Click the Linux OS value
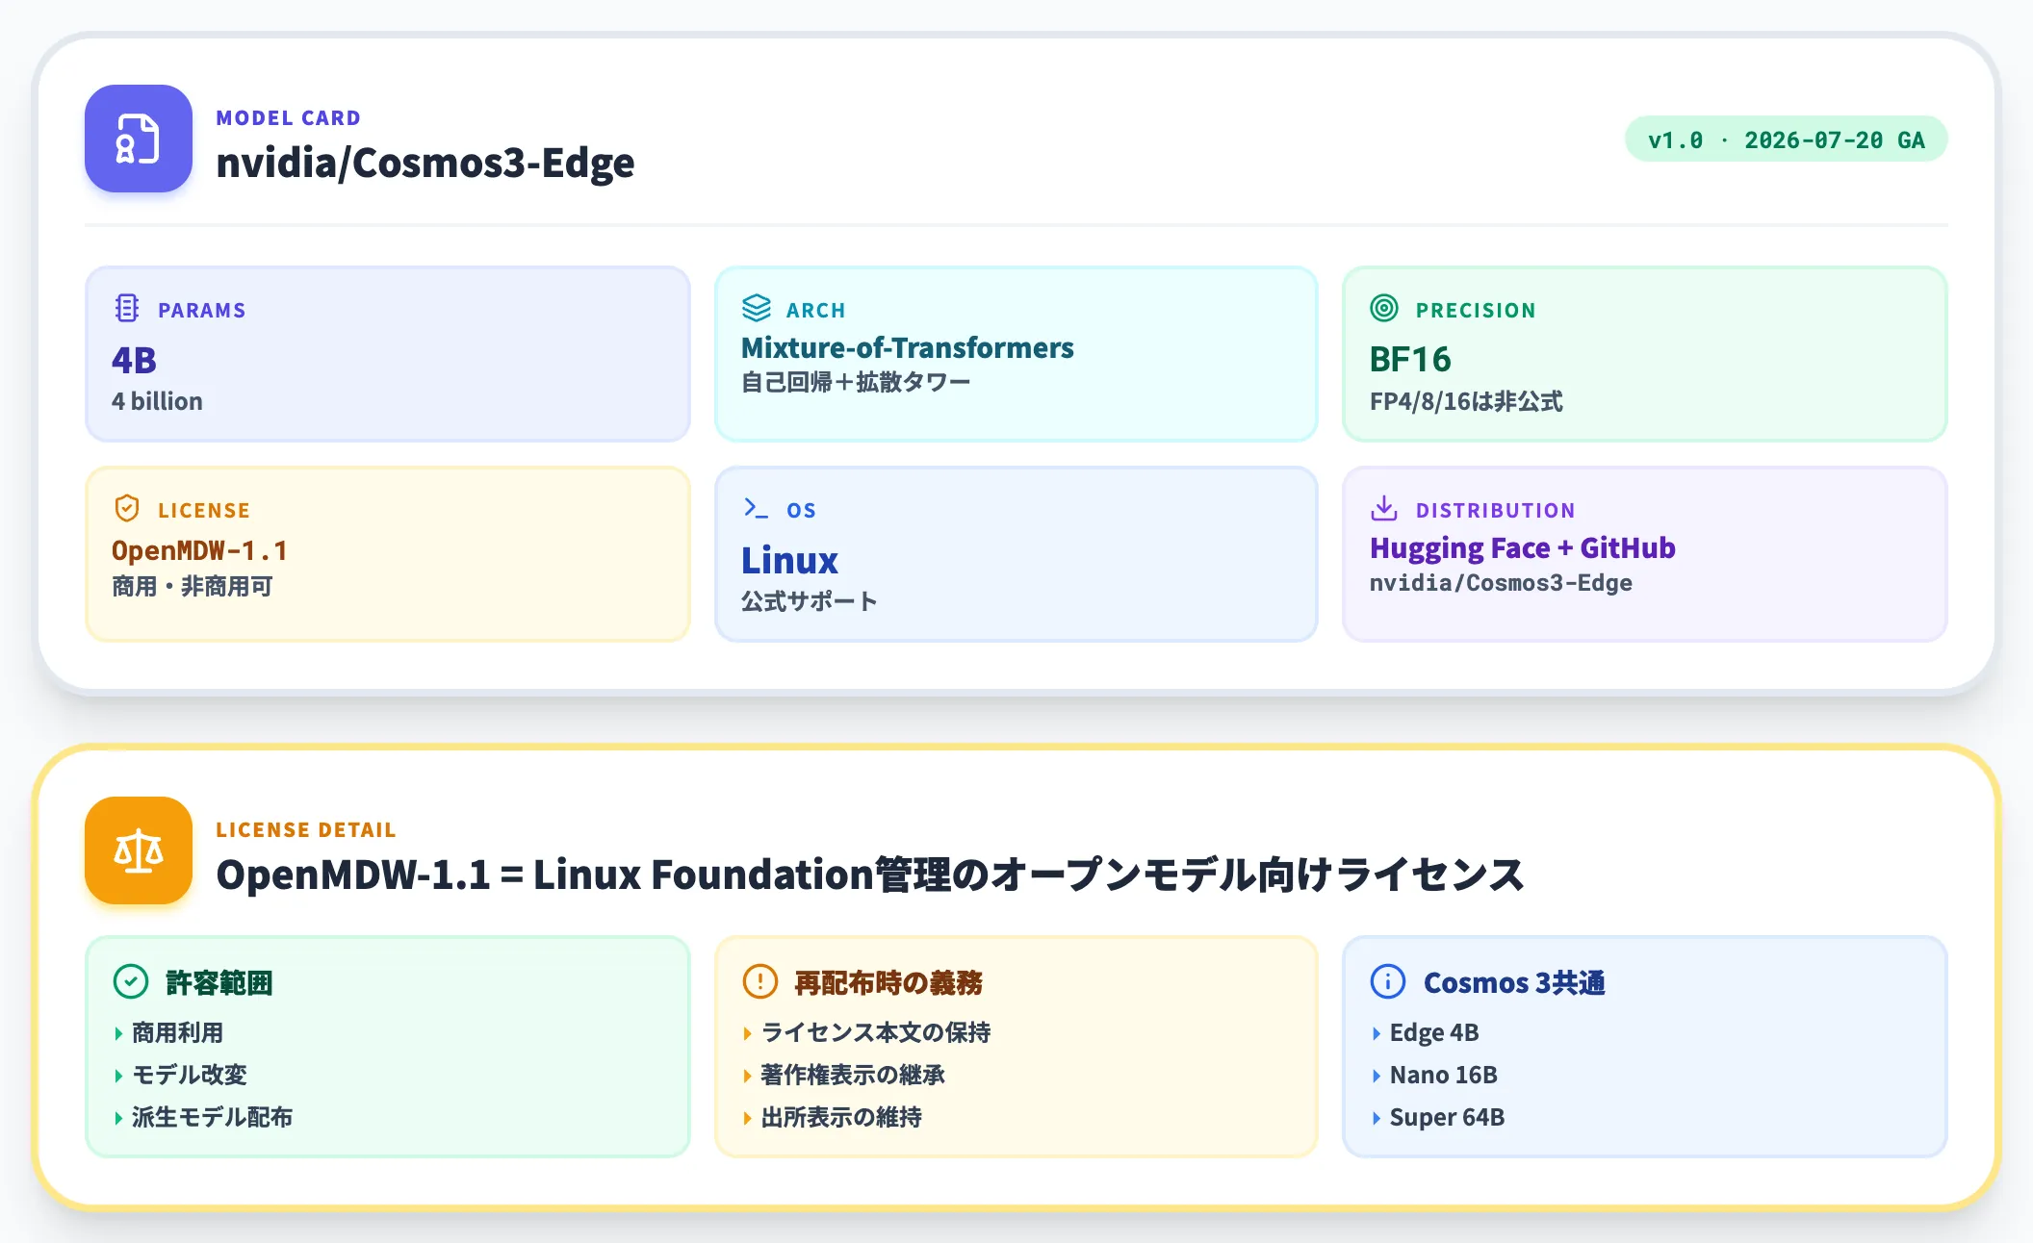The image size is (2033, 1243). (789, 560)
